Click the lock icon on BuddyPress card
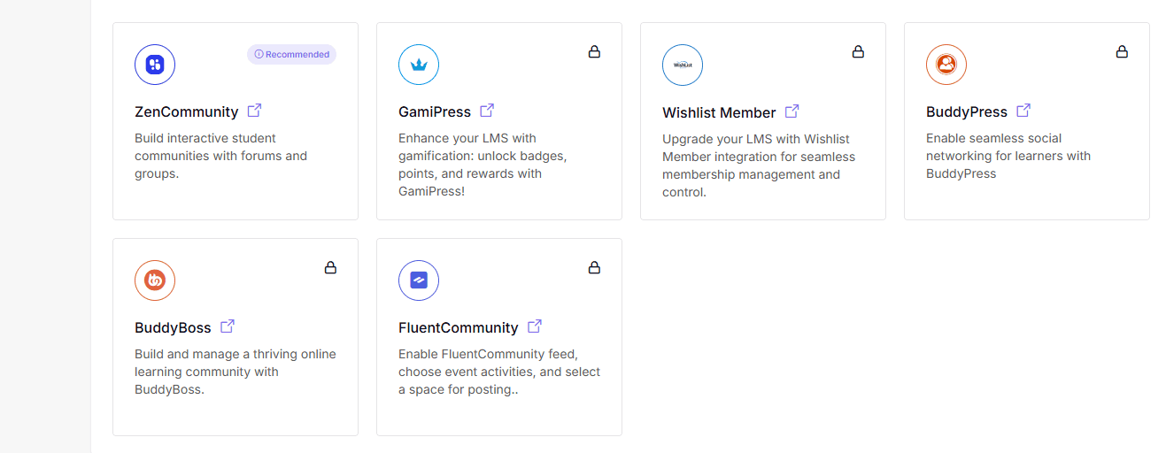Image resolution: width=1166 pixels, height=453 pixels. (1122, 52)
